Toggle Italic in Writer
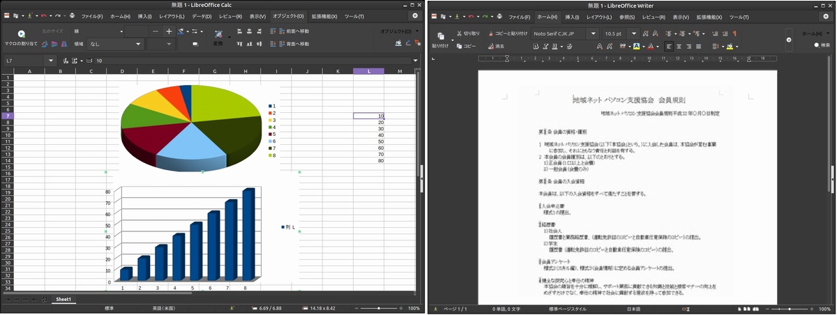The image size is (837, 315). 546,46
